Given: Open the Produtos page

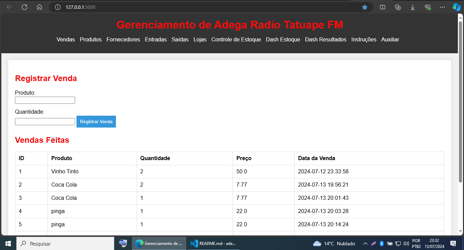Looking at the screenshot, I should (x=91, y=40).
